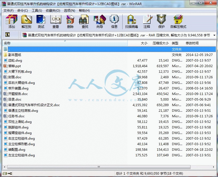Click size value 1,918,464

(x=140, y=66)
